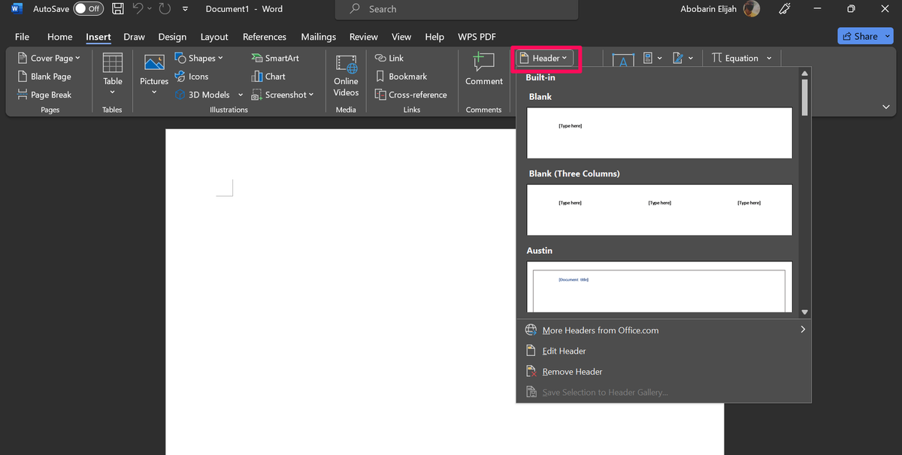Open the Screenshot dropdown
902x455 pixels.
pos(283,95)
